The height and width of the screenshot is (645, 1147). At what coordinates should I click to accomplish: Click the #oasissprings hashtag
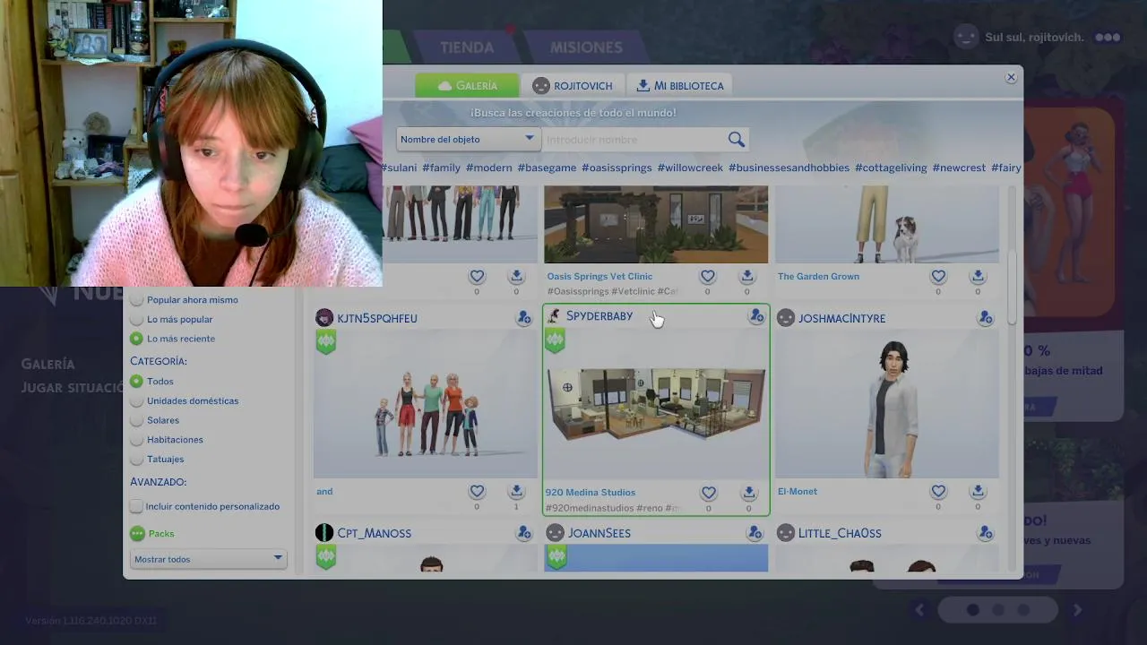617,168
